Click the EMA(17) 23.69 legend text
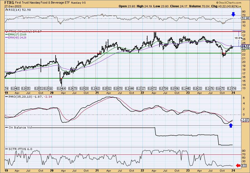 coord(17,35)
